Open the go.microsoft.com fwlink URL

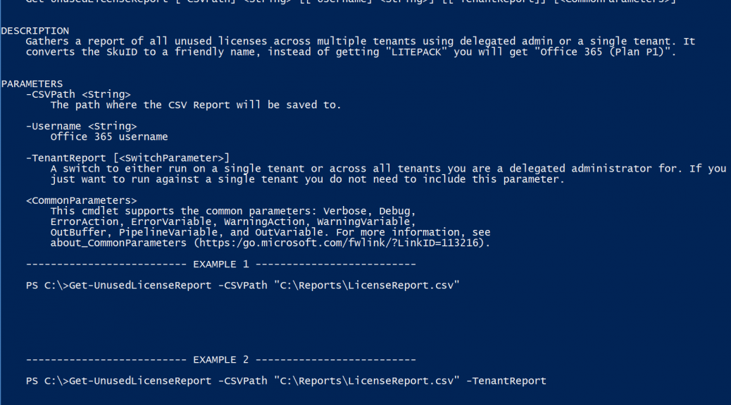tap(342, 243)
